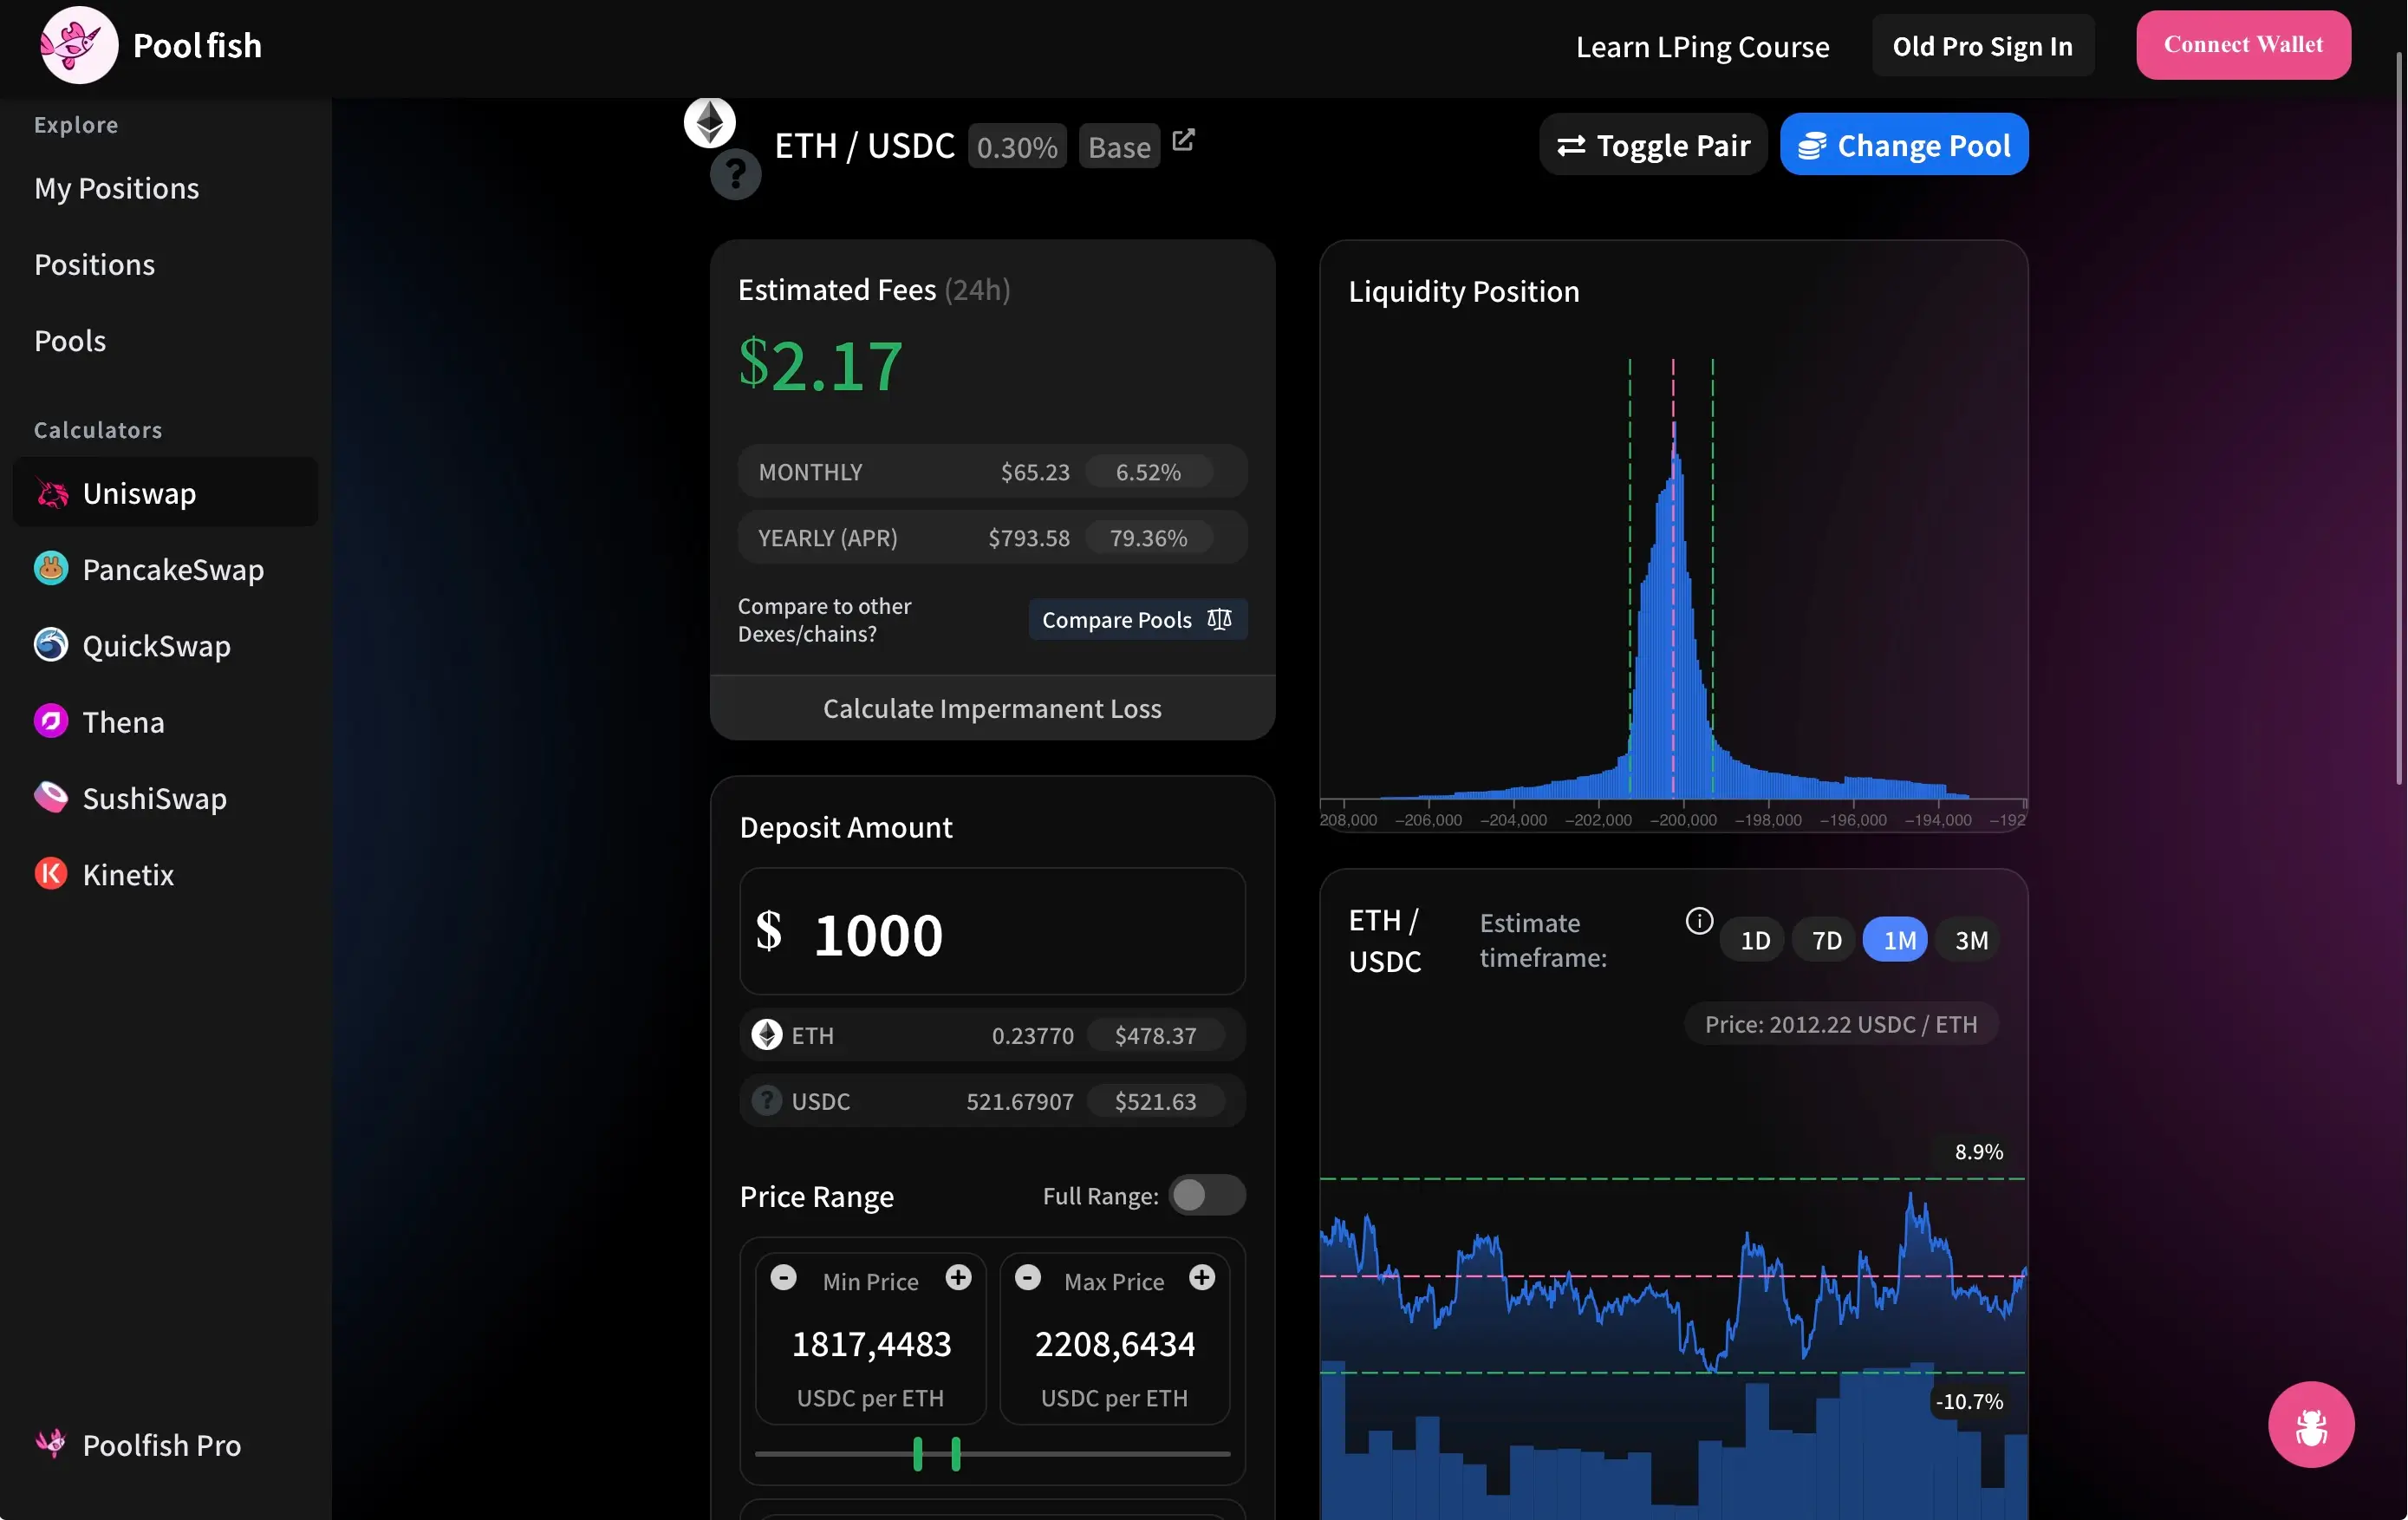Open the Base pool external link
2408x1520 pixels.
1183,141
